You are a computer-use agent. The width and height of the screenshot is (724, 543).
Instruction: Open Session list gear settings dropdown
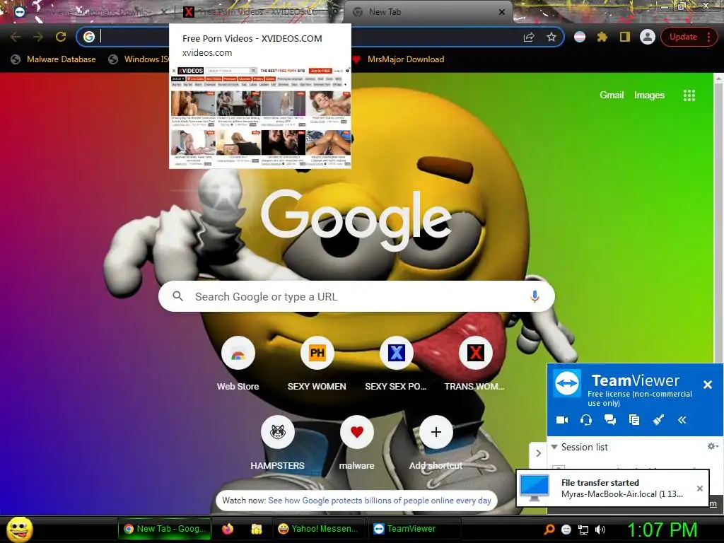pos(713,447)
